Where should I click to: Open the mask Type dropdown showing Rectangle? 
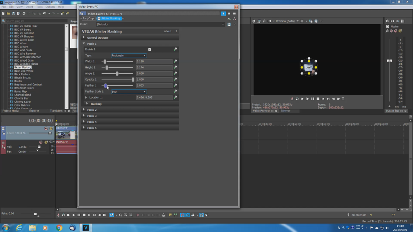[129, 56]
